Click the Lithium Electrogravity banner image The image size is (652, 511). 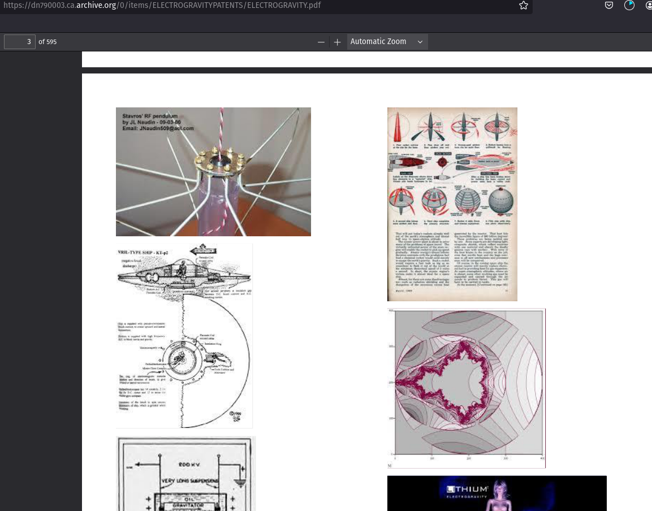(x=497, y=493)
